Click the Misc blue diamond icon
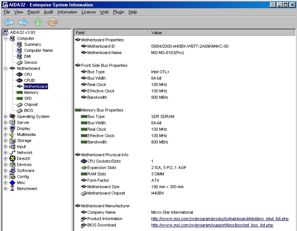 [12, 183]
